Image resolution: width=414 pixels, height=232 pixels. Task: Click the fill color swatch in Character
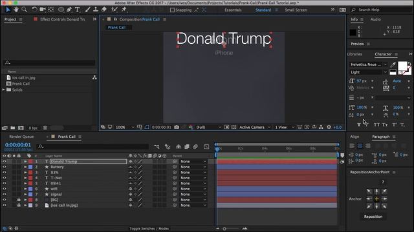[x=402, y=66]
